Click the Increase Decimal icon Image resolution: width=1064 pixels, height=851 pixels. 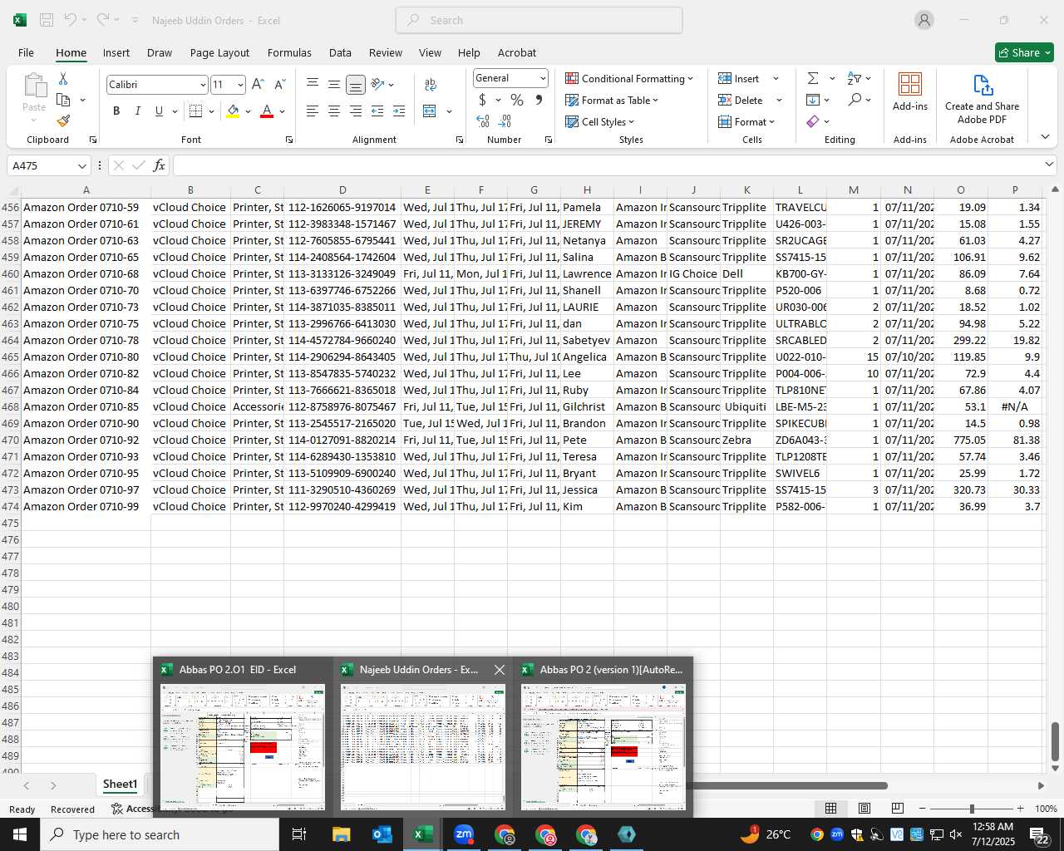(x=483, y=121)
